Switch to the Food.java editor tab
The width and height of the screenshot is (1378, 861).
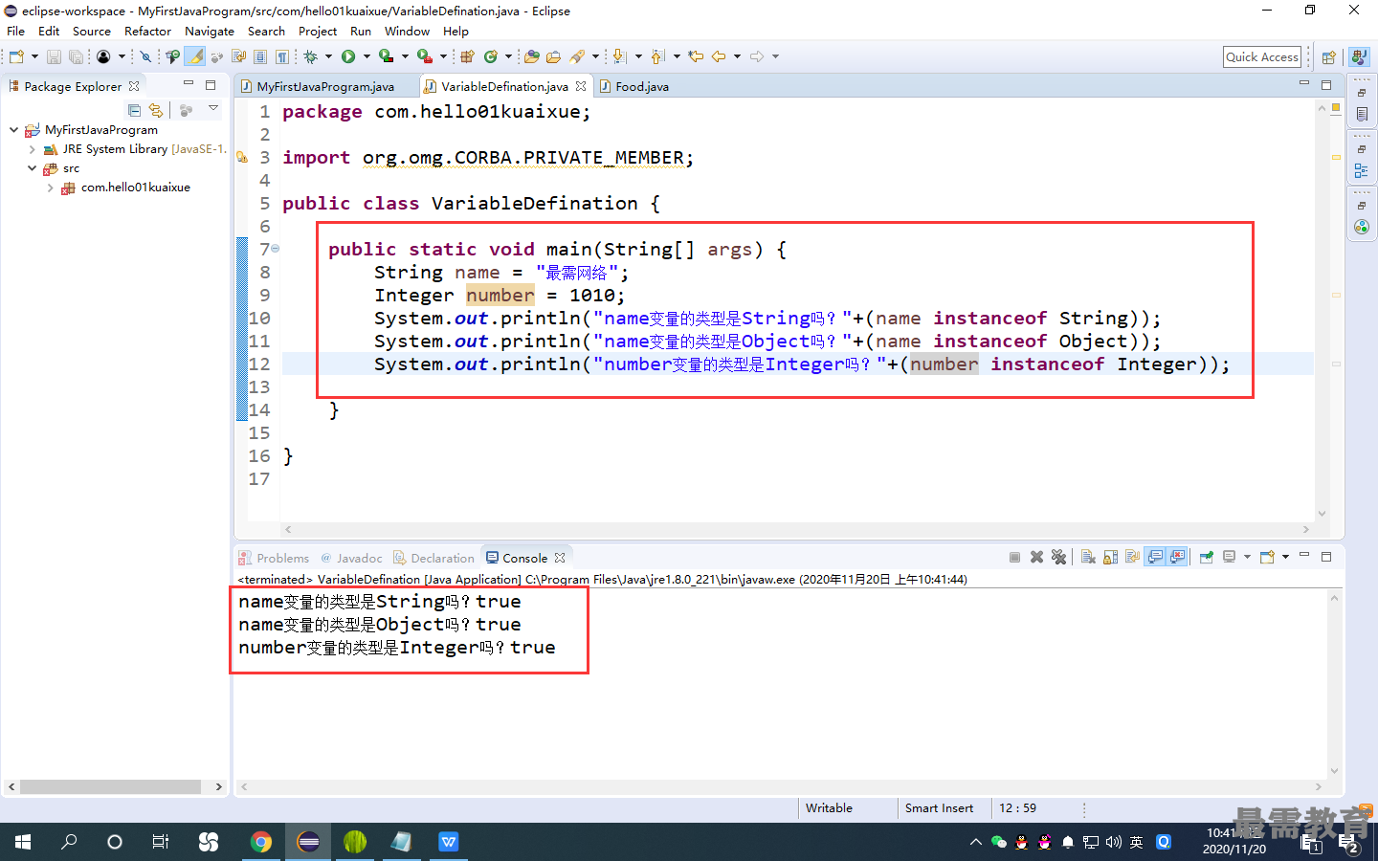click(634, 86)
